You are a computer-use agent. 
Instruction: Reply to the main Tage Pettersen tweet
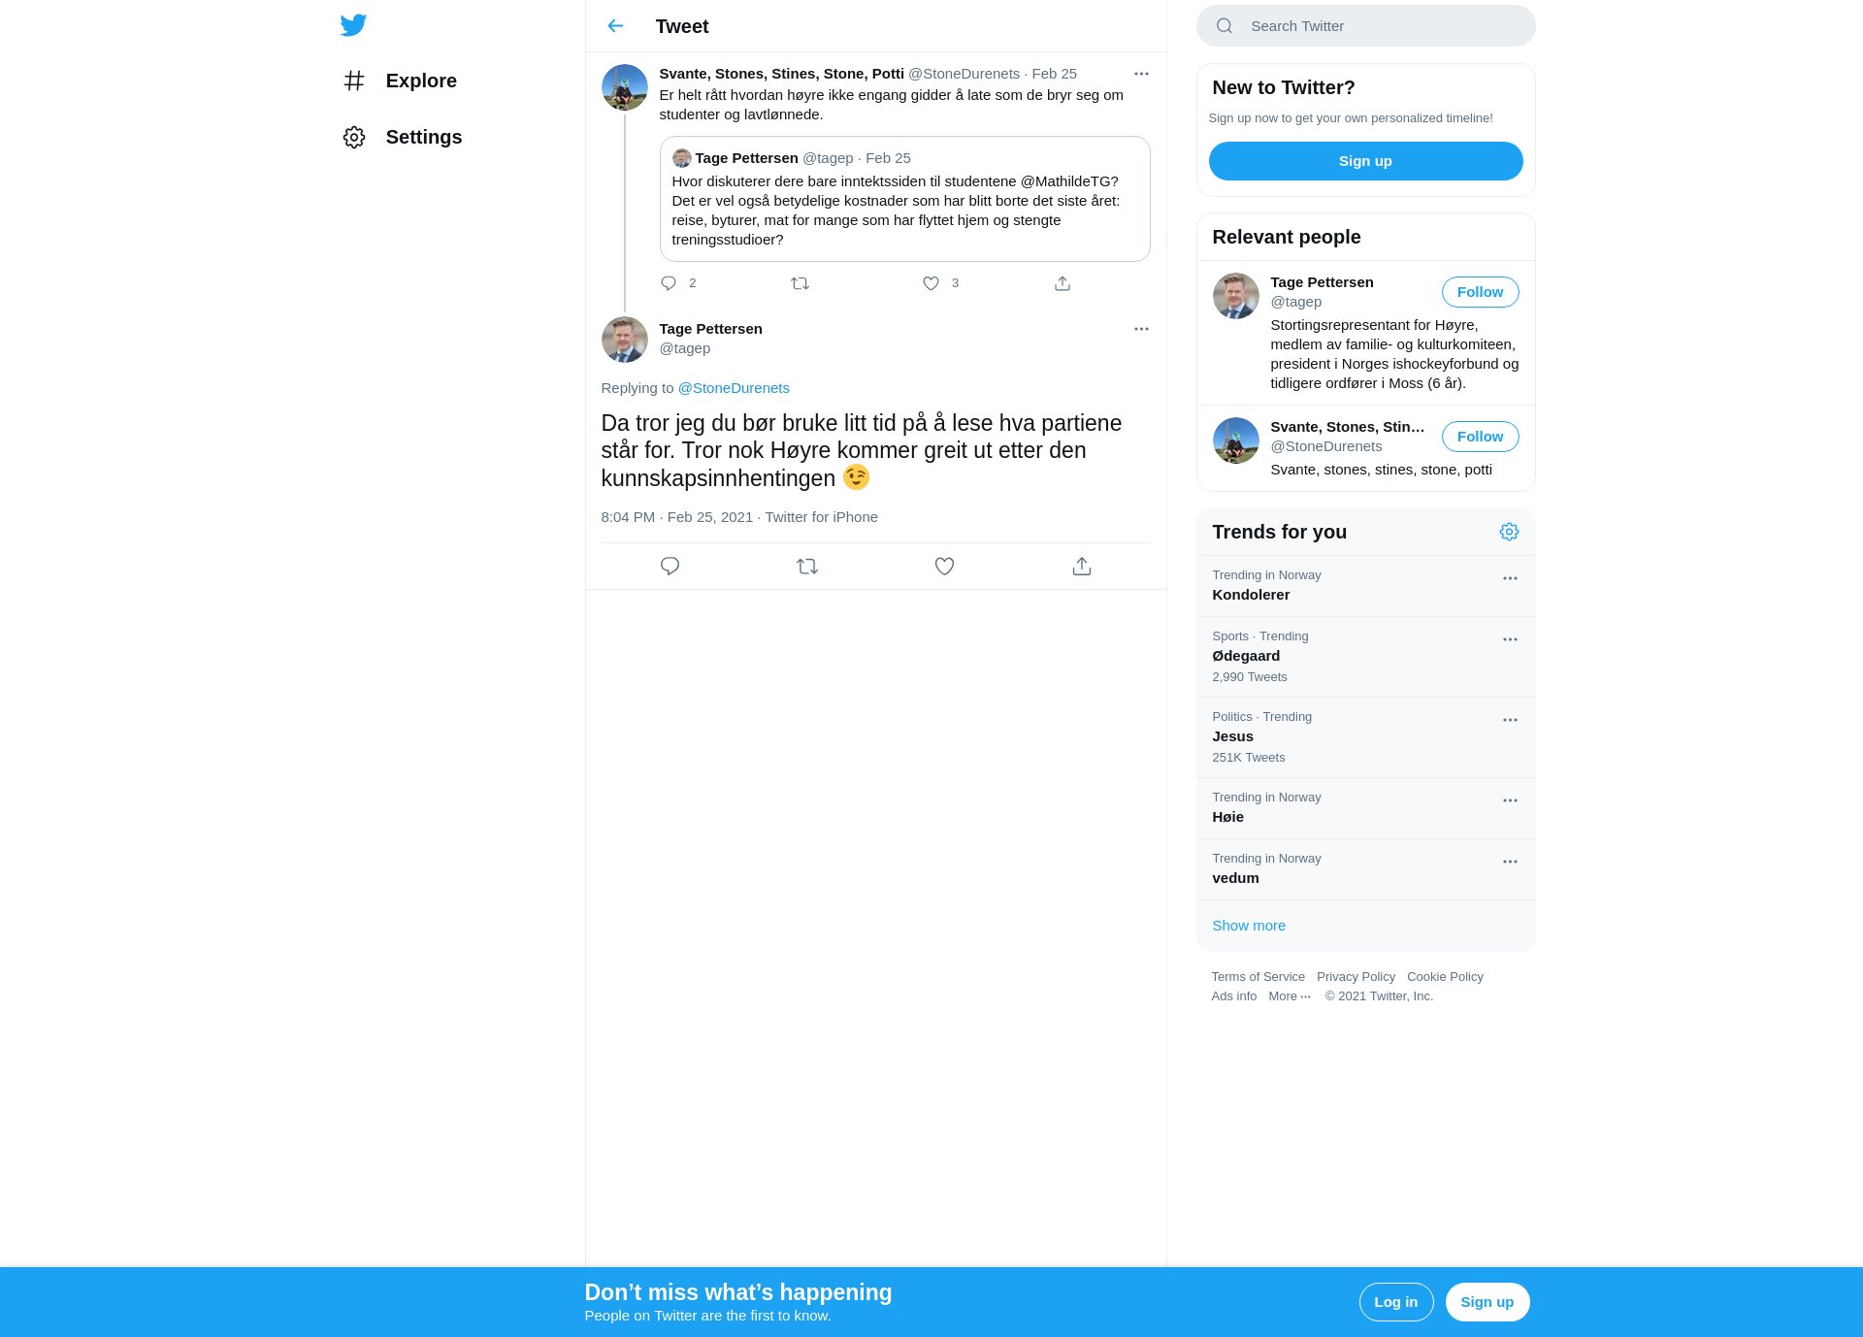click(670, 566)
